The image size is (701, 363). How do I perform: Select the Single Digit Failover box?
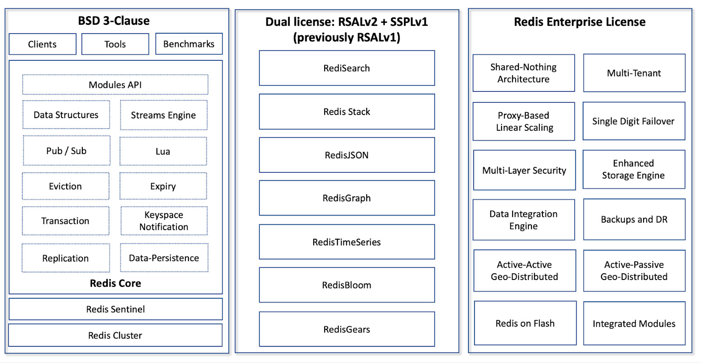(634, 121)
